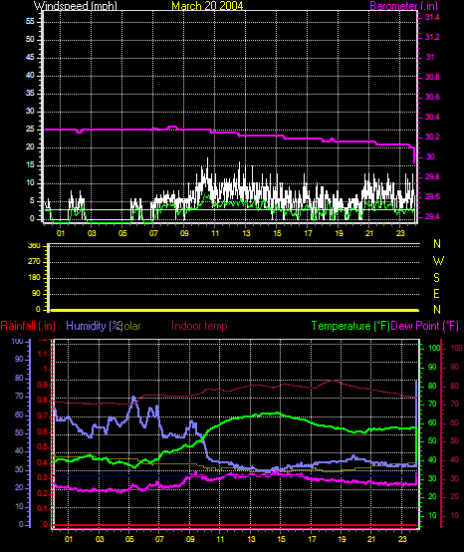Click hour 11 on windspeed chart axis
464x552 pixels.
(x=215, y=233)
